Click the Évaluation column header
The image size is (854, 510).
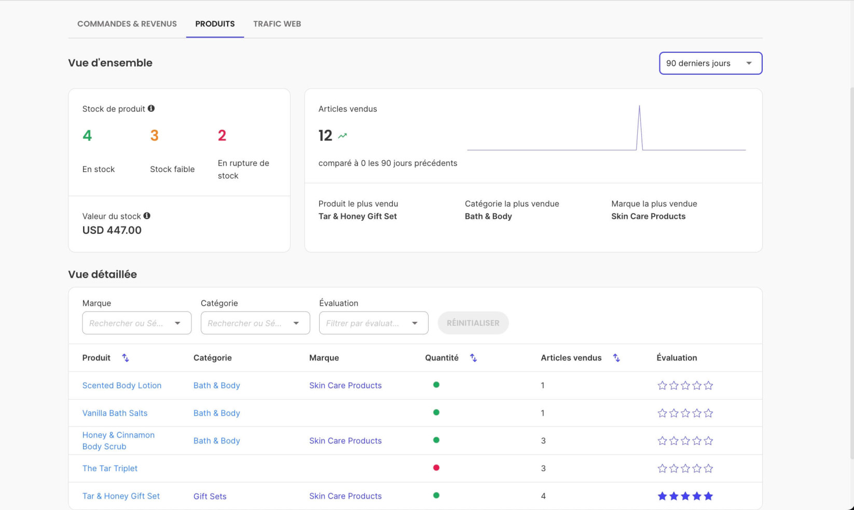677,358
